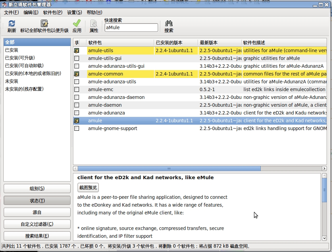Open the 软件包(P) menu

coord(53,12)
